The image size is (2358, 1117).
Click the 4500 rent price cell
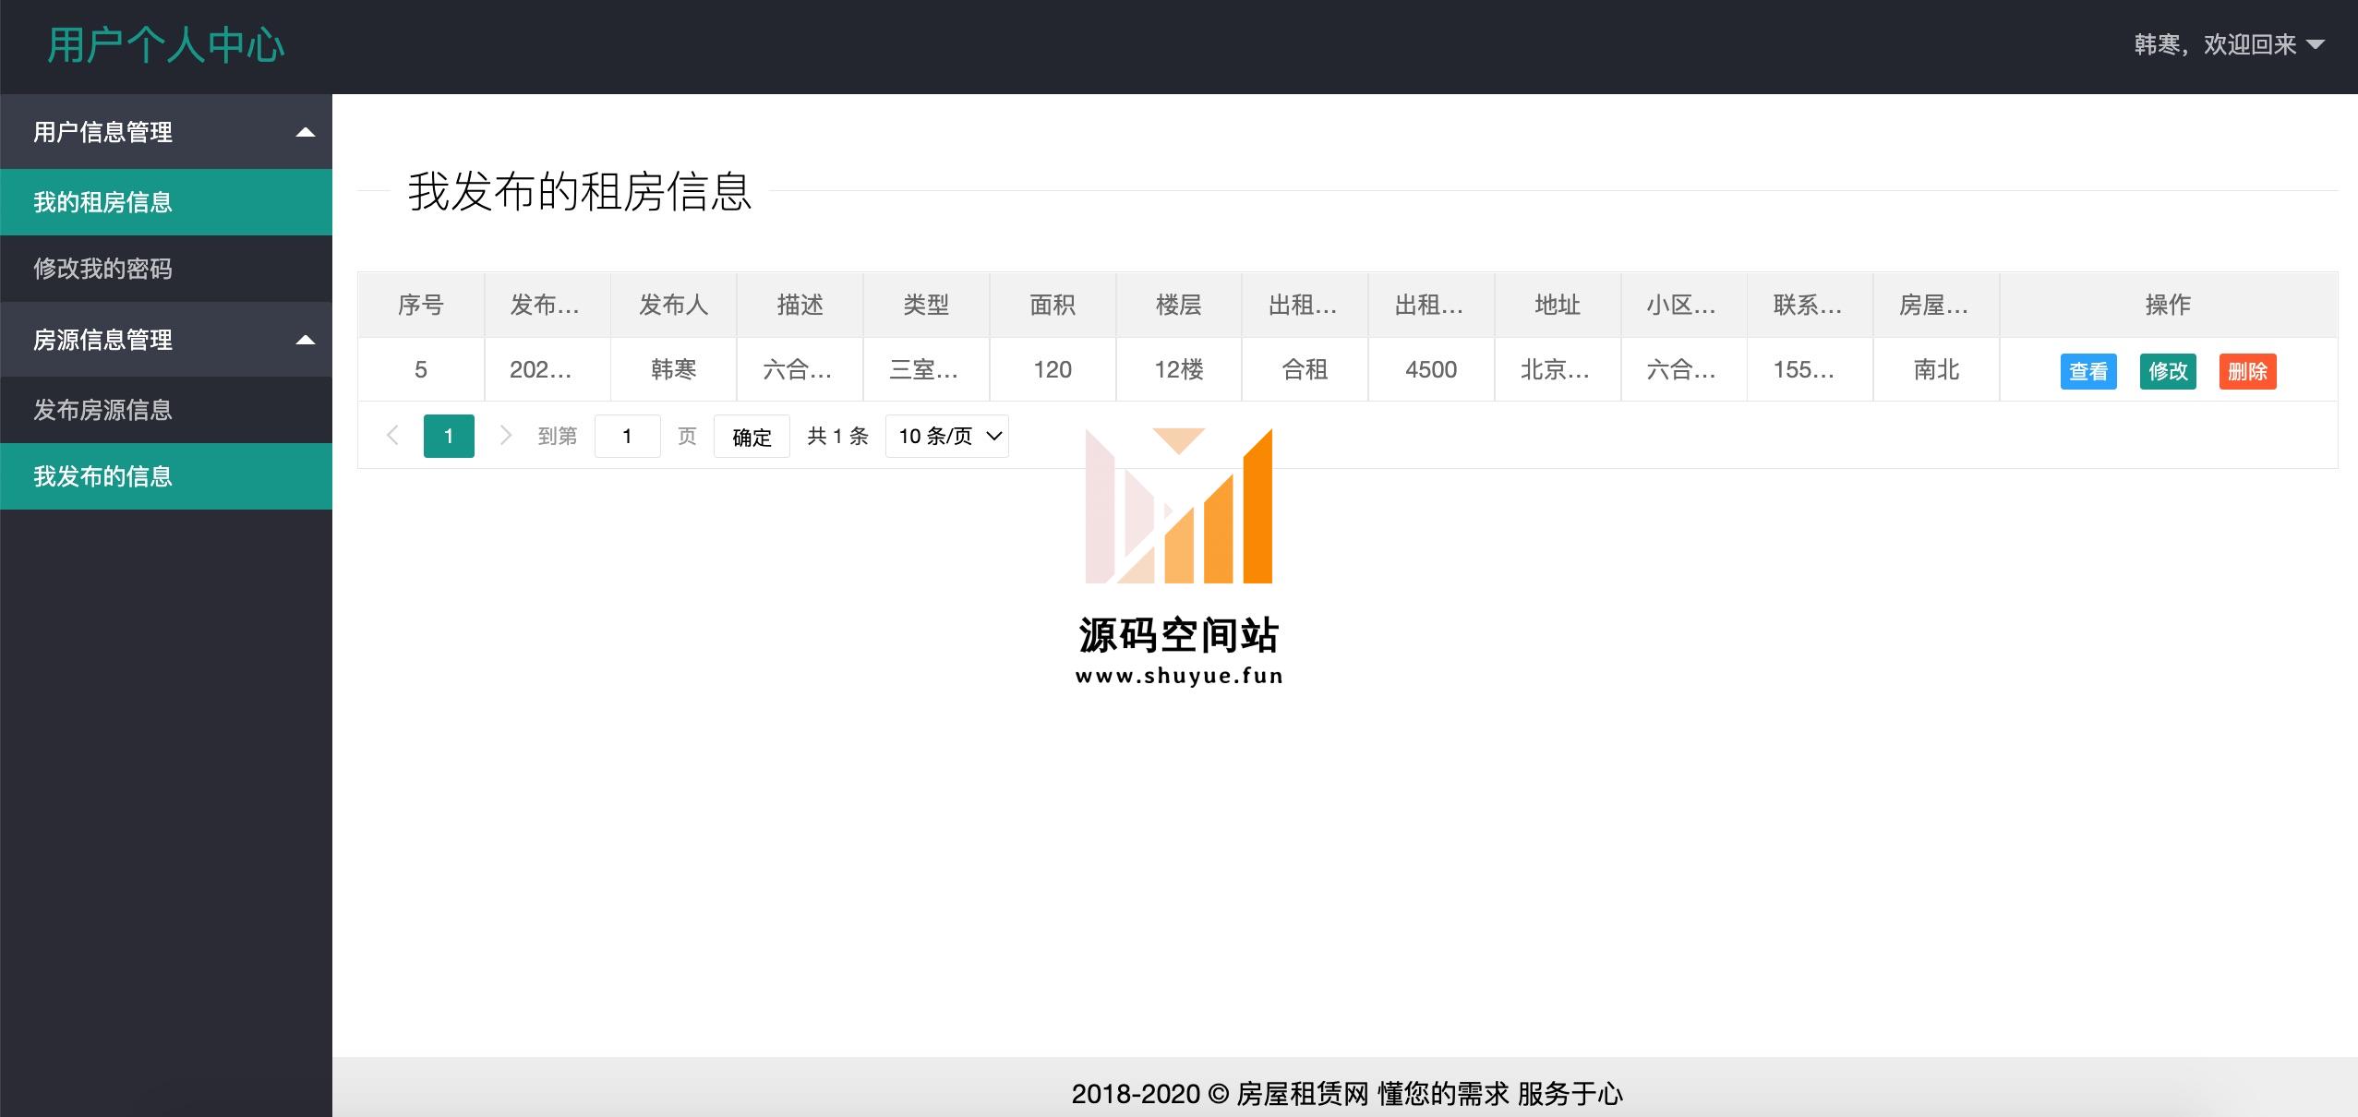coord(1431,369)
